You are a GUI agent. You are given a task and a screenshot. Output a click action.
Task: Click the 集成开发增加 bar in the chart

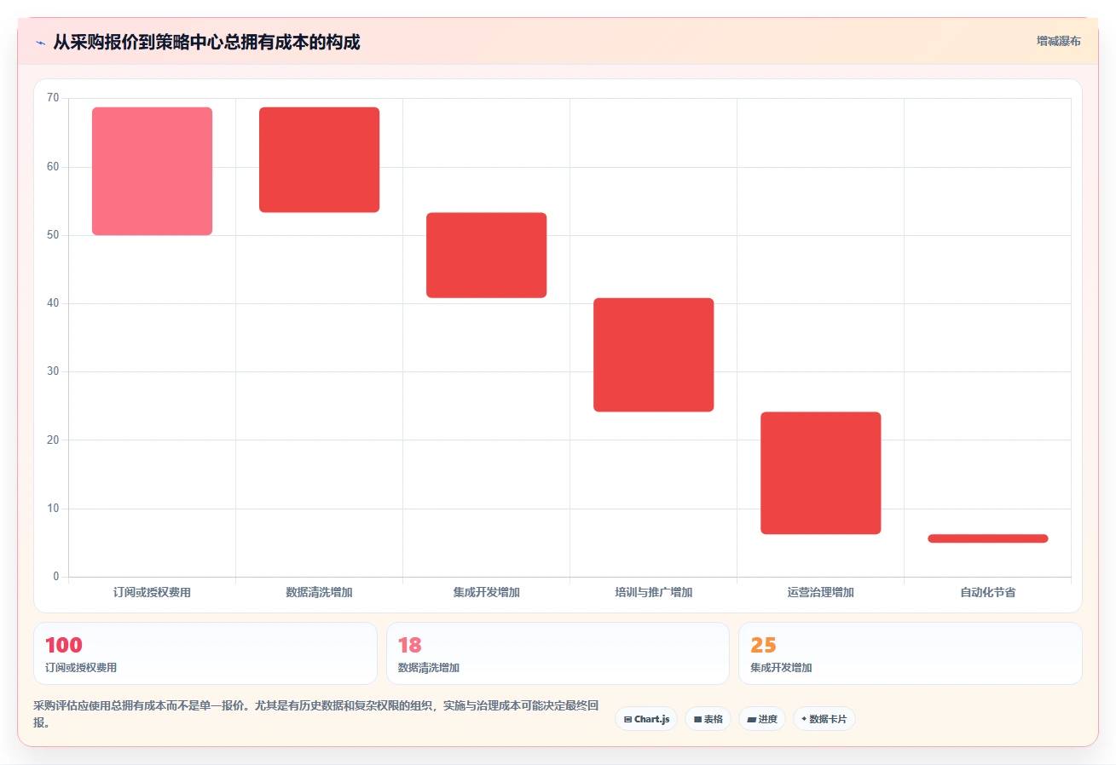486,256
